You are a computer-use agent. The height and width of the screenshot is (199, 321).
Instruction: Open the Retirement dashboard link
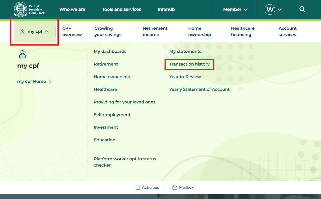click(x=106, y=64)
